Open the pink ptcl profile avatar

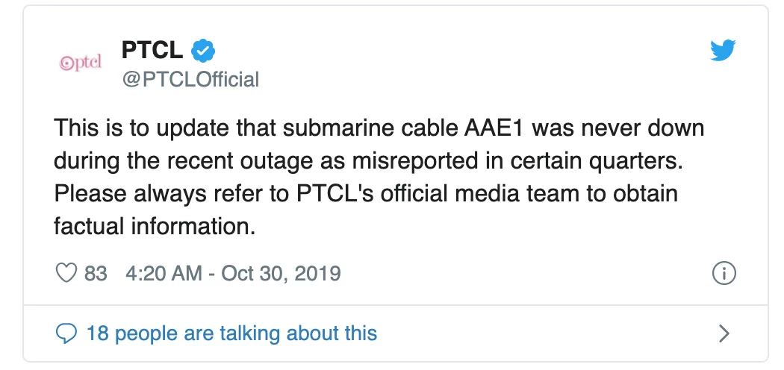[x=81, y=62]
